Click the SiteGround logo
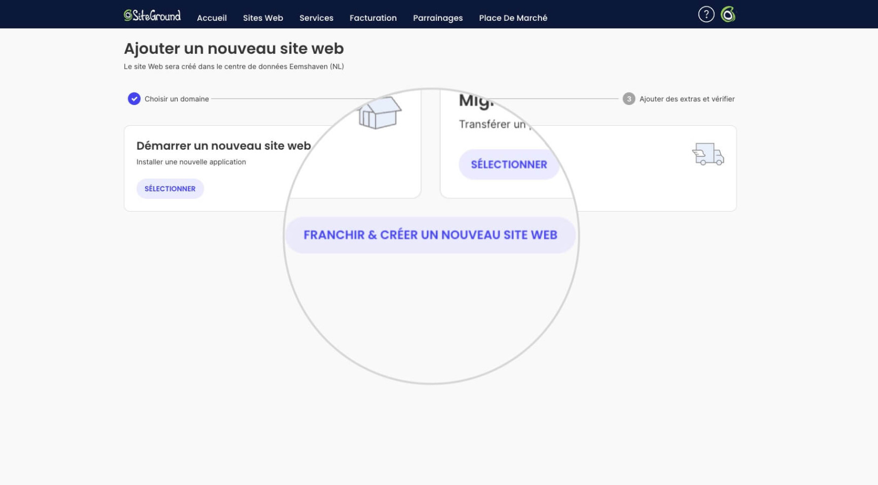The image size is (878, 485). click(152, 15)
